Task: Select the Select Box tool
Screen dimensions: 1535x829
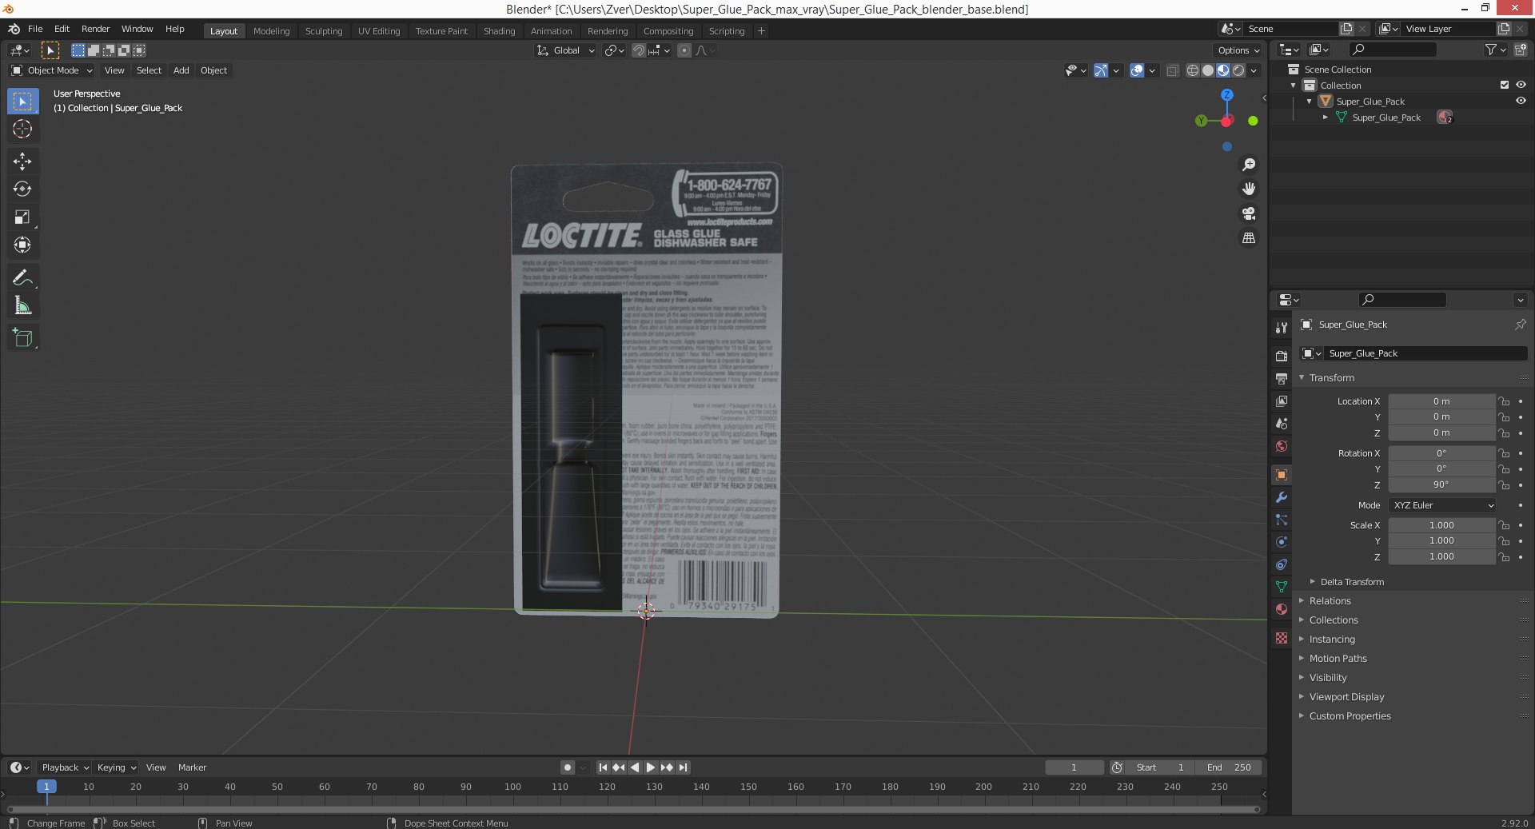Action: point(22,102)
